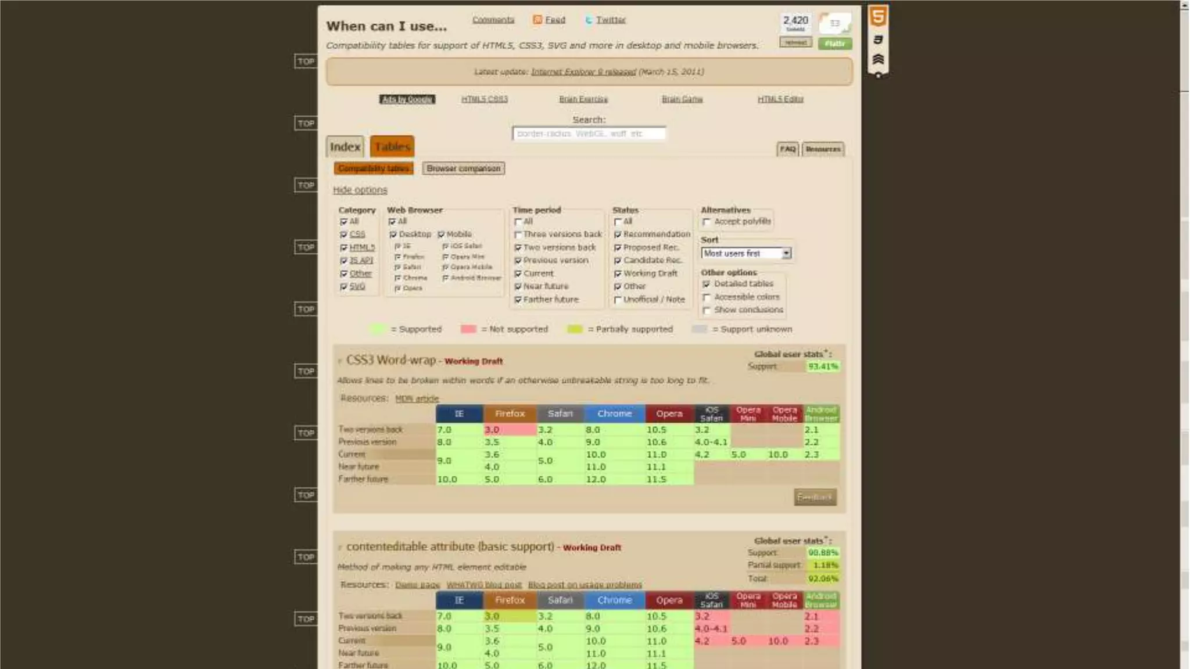
Task: Click the semantics chevron icon in HTML5 badge
Action: coord(878,59)
